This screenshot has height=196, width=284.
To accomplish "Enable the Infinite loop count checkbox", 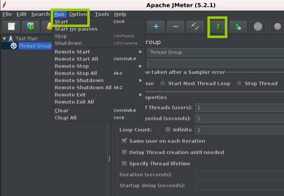I will tap(168, 129).
